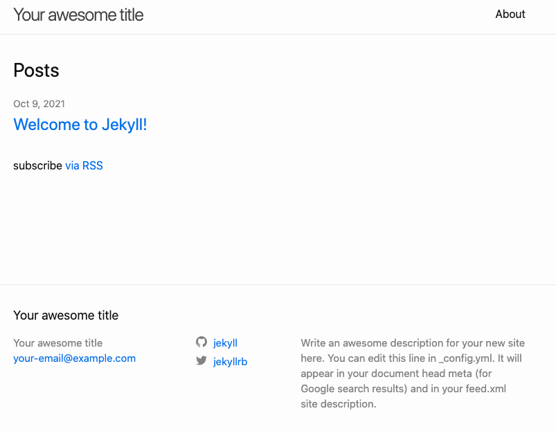
Task: Click the Twitter bird icon
Action: [201, 361]
